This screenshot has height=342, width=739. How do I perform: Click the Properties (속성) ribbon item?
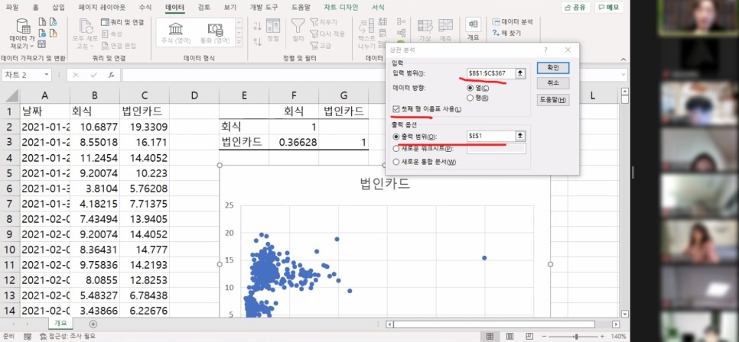[x=112, y=34]
